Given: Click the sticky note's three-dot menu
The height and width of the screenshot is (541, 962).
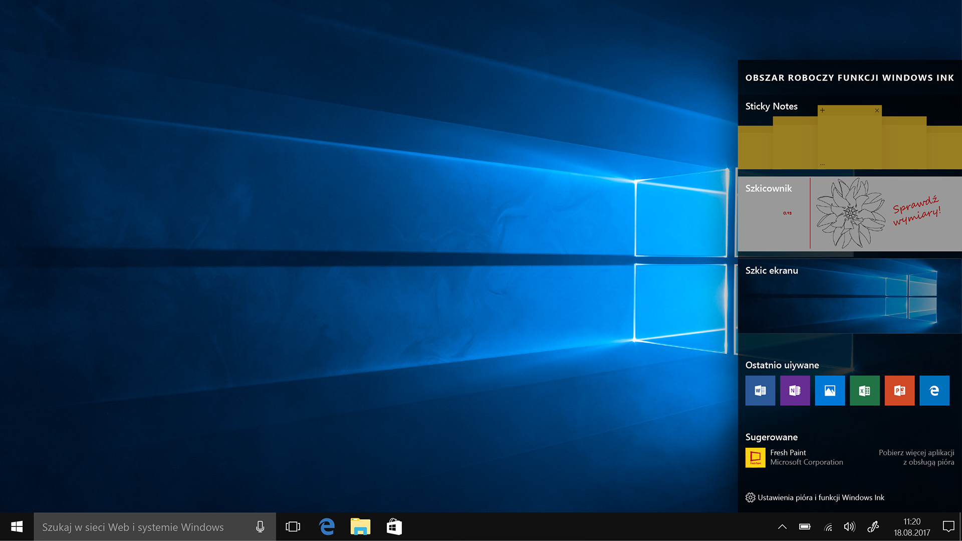Looking at the screenshot, I should click(x=822, y=164).
